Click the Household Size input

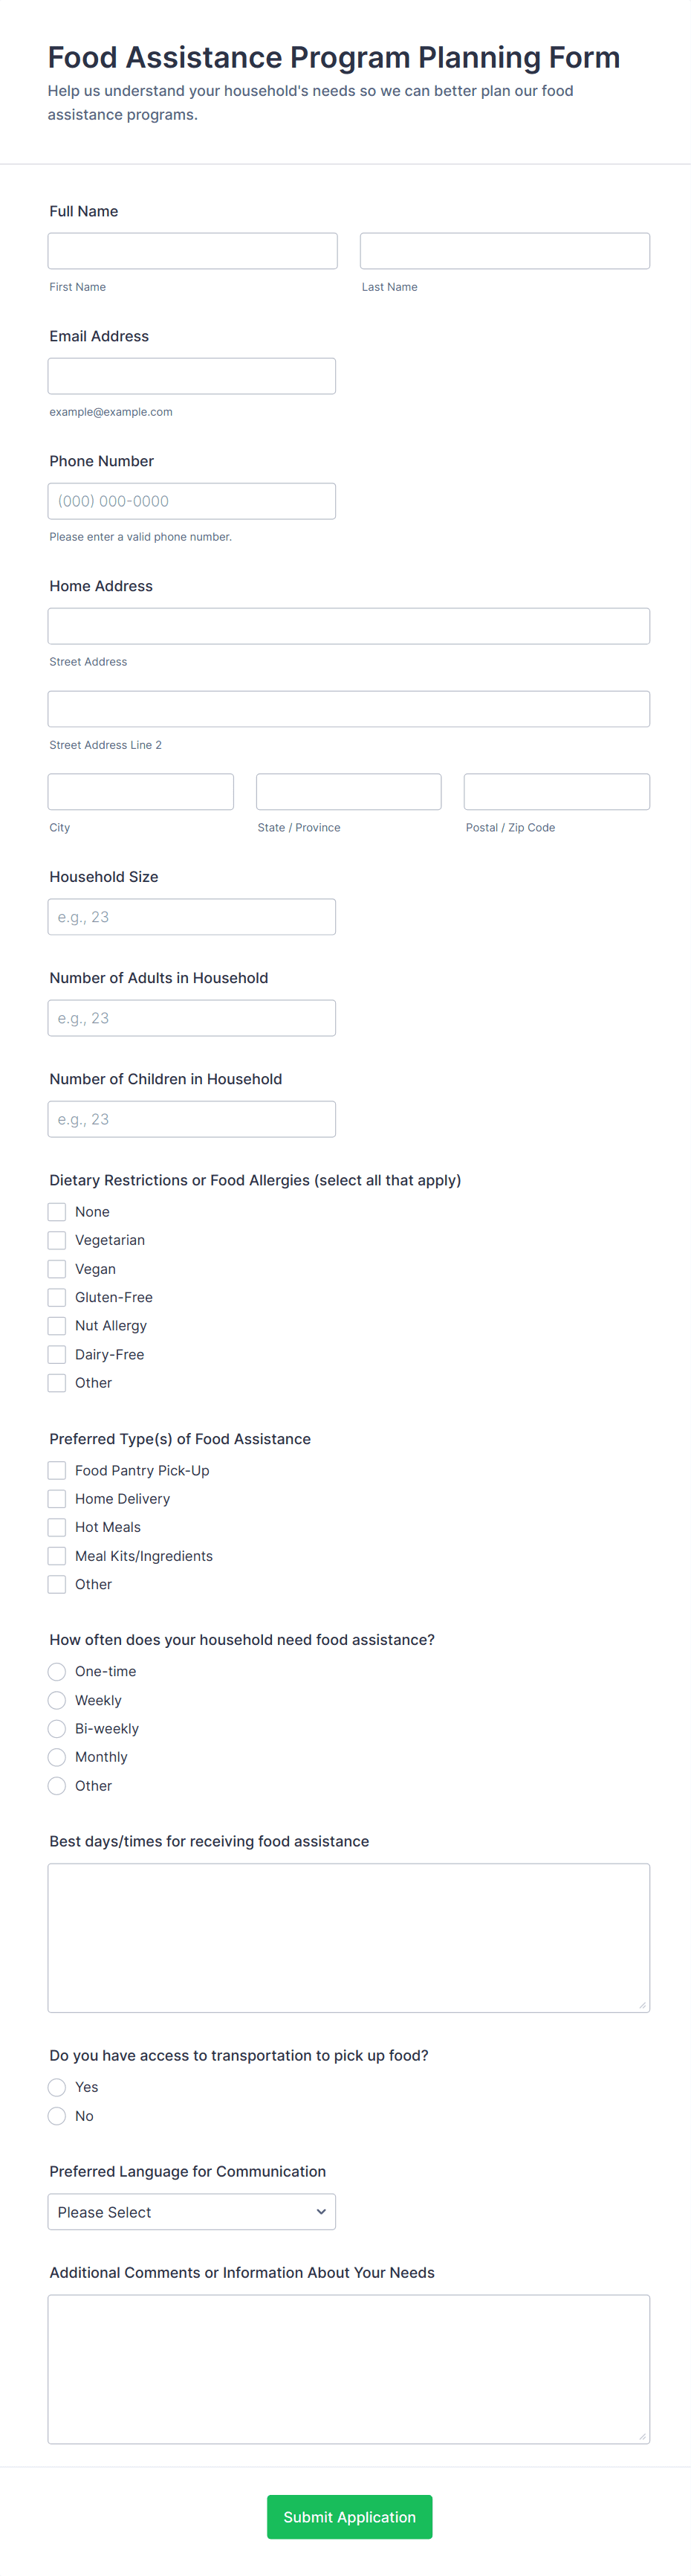[x=192, y=917]
